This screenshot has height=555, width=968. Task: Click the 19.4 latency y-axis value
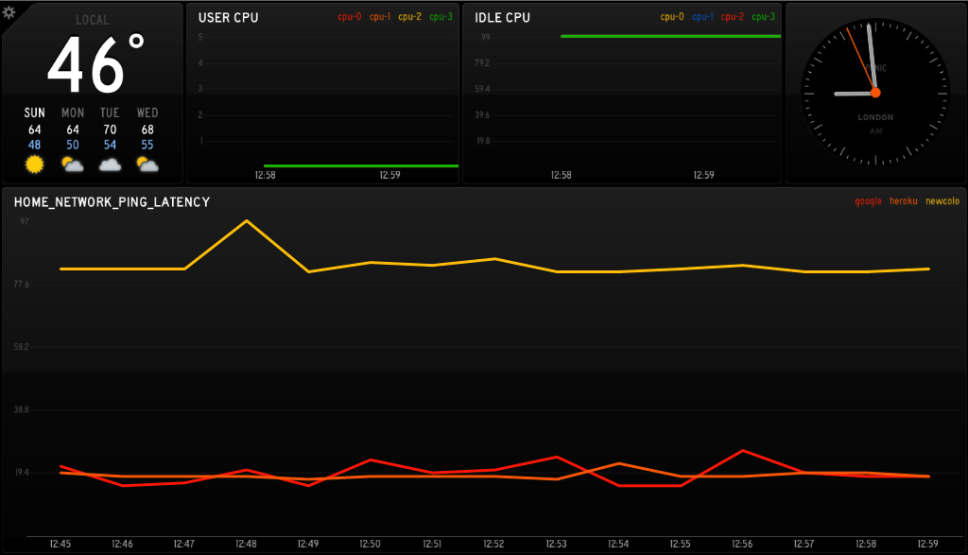22,473
